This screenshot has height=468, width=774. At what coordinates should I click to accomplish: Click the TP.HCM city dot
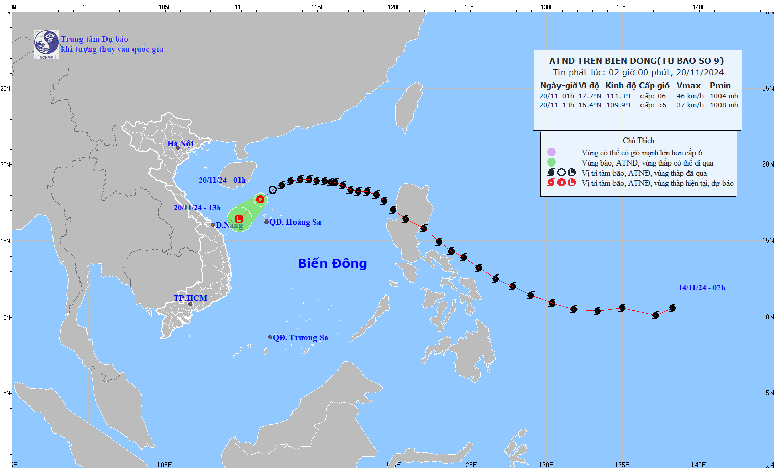pos(190,304)
